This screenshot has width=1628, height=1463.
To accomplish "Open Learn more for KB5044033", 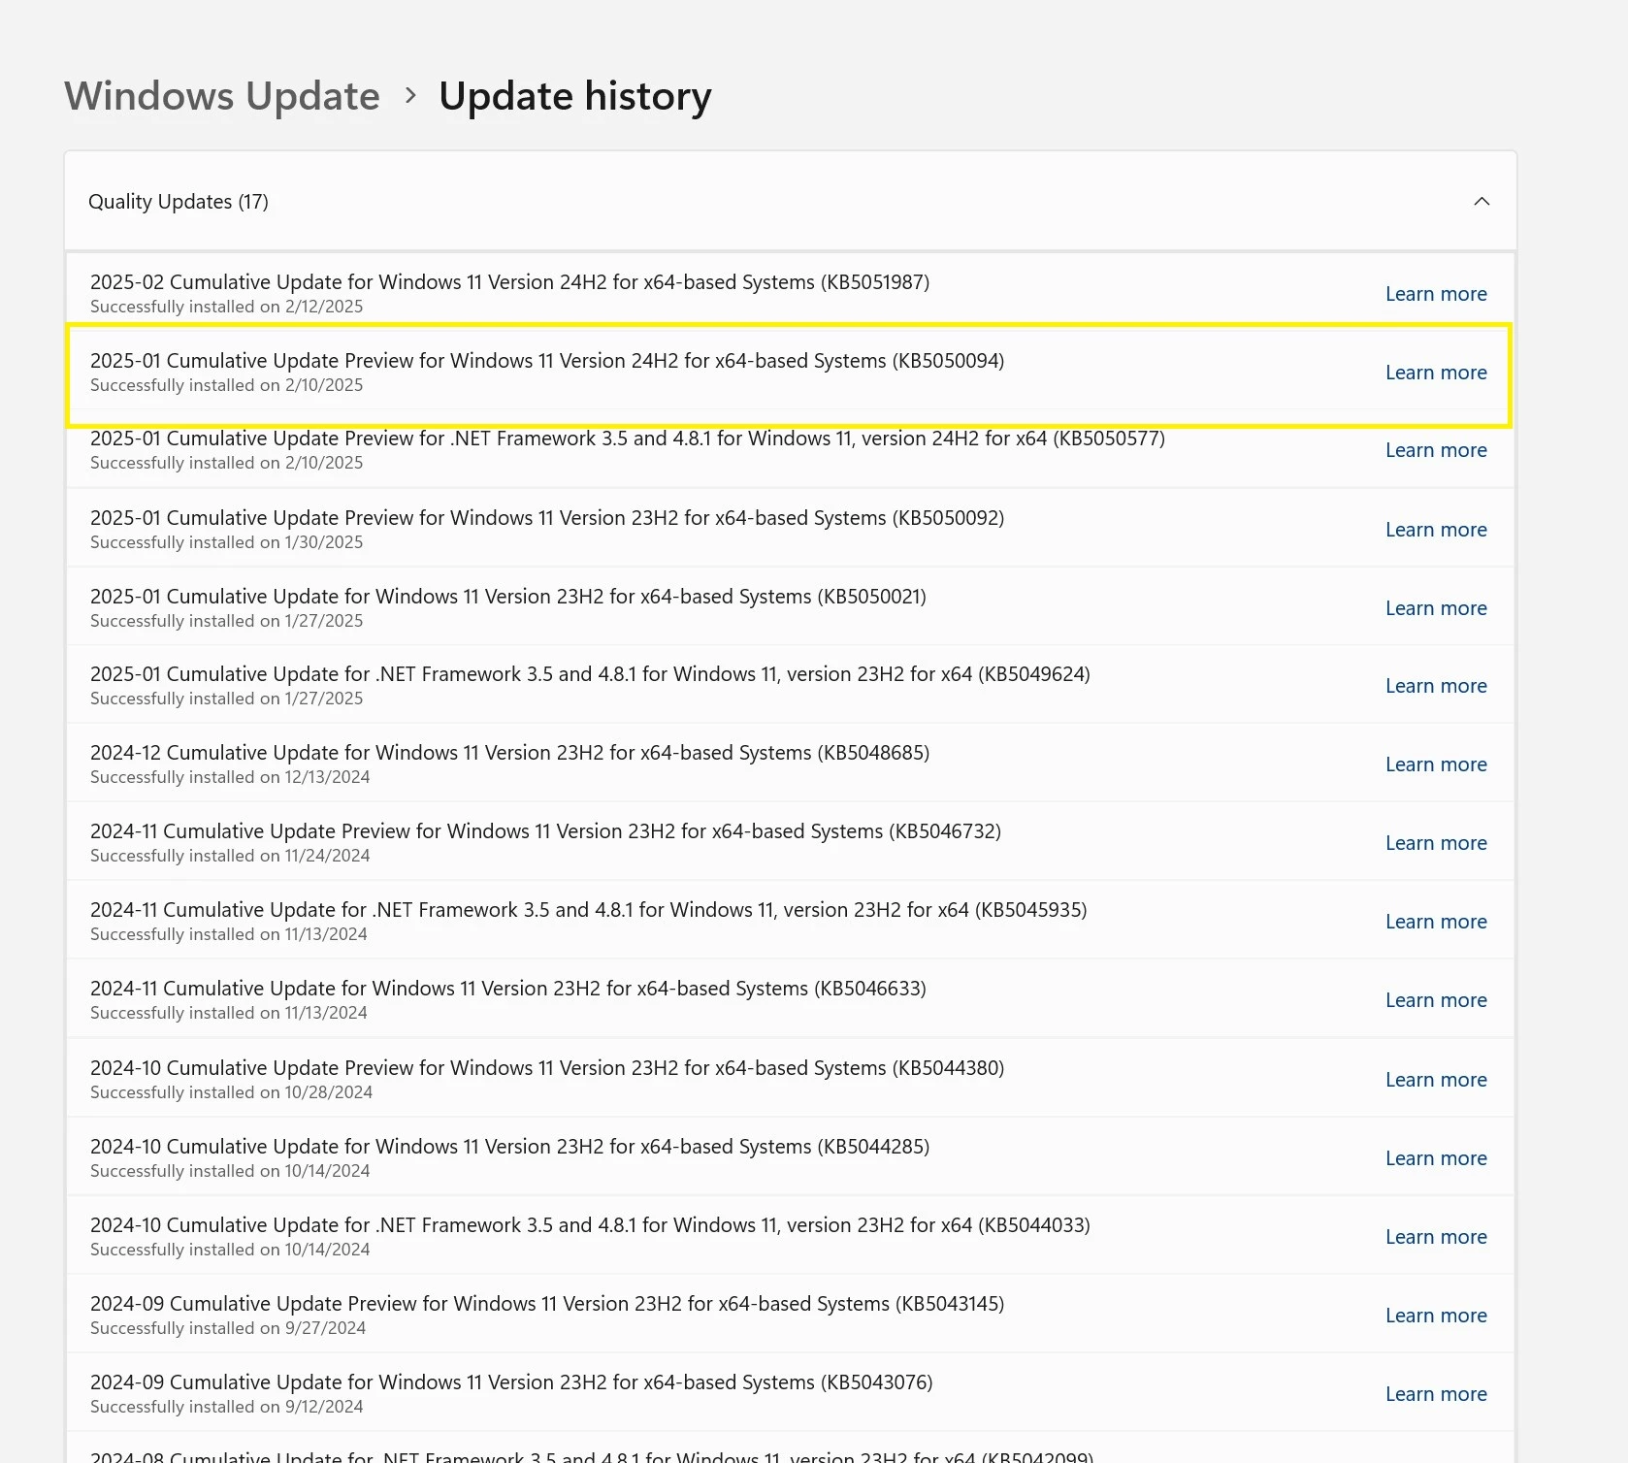I will 1436,1237.
